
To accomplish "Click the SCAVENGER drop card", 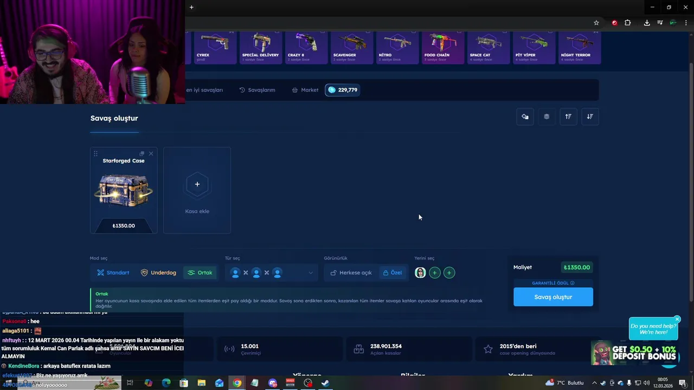I will click(x=352, y=48).
